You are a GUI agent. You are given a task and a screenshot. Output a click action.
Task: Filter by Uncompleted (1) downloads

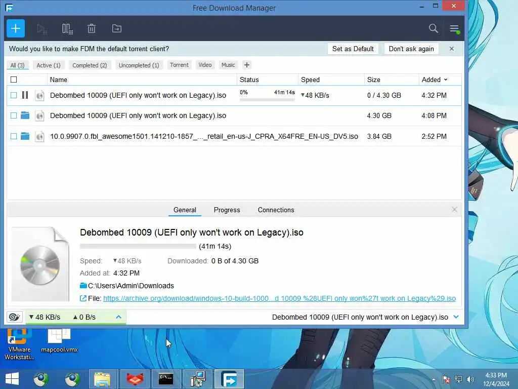139,65
